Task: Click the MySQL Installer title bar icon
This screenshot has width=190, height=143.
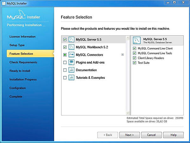Action: tap(4, 3)
